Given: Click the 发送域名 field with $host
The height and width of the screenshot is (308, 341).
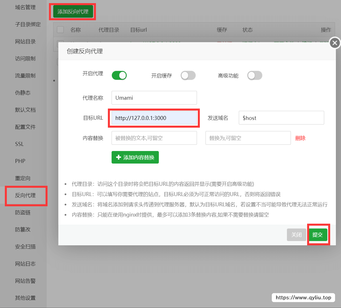Looking at the screenshot, I should click(x=281, y=117).
